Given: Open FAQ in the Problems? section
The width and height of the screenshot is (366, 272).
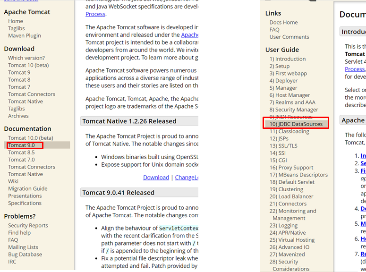Looking at the screenshot, I should pyautogui.click(x=13, y=240).
